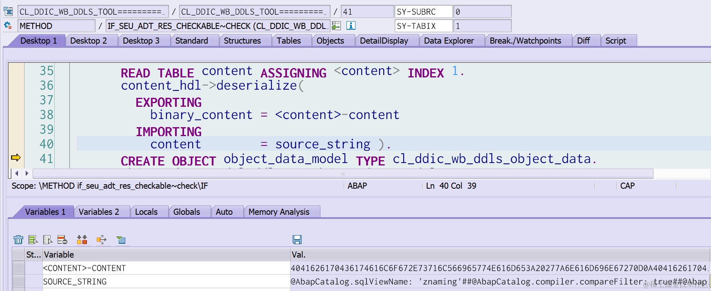Image resolution: width=711 pixels, height=291 pixels.
Task: Switch to the Desktop 1 tab
Action: click(39, 41)
